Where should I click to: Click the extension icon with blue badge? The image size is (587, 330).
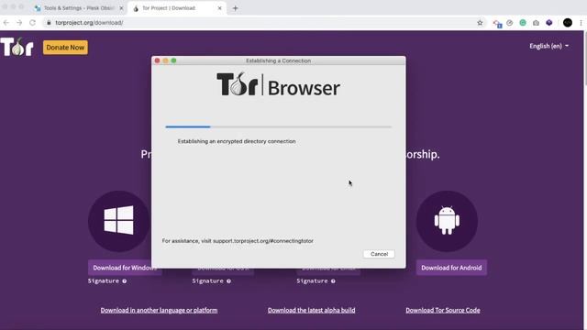coord(497,24)
